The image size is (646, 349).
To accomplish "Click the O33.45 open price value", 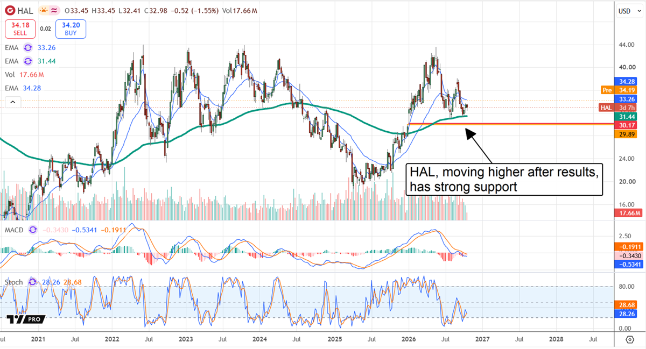I will click(75, 11).
